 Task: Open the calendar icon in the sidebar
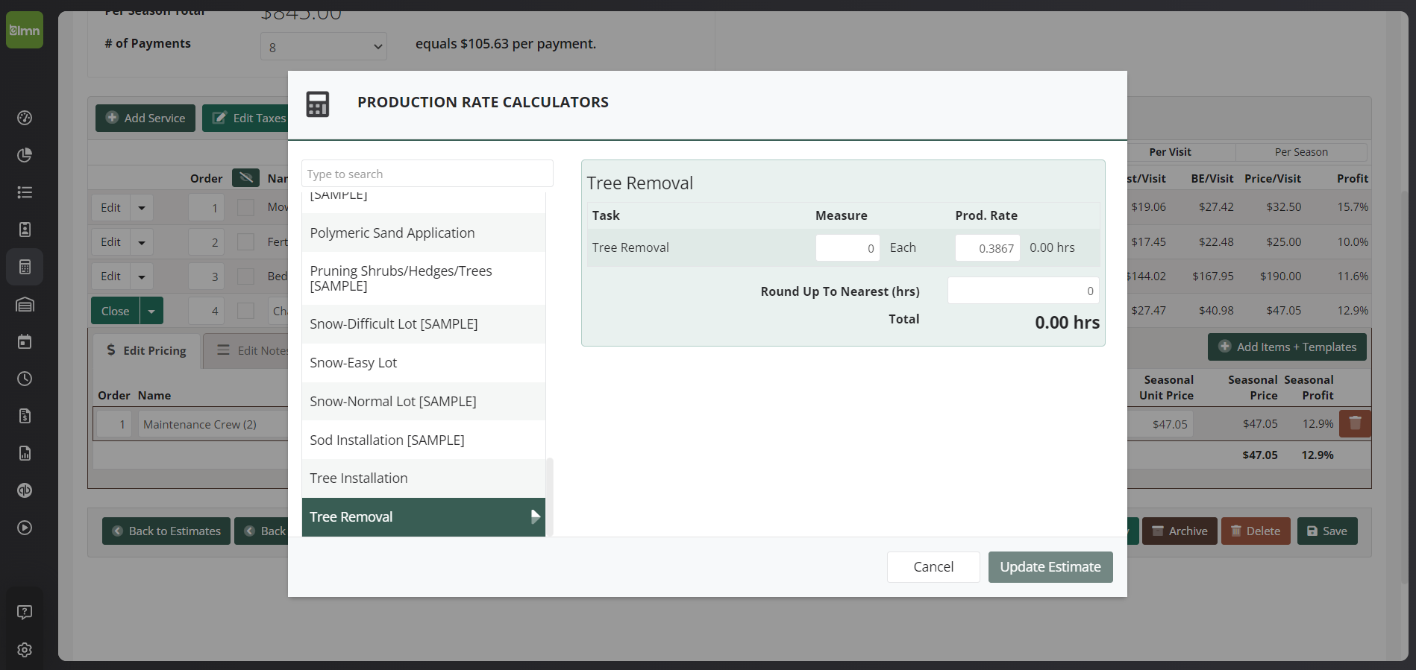(x=25, y=341)
